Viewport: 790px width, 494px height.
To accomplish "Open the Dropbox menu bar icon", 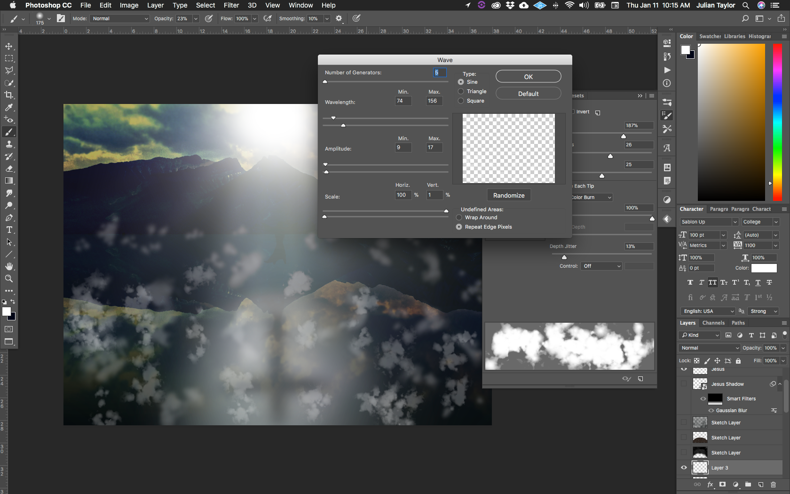I will tap(510, 5).
